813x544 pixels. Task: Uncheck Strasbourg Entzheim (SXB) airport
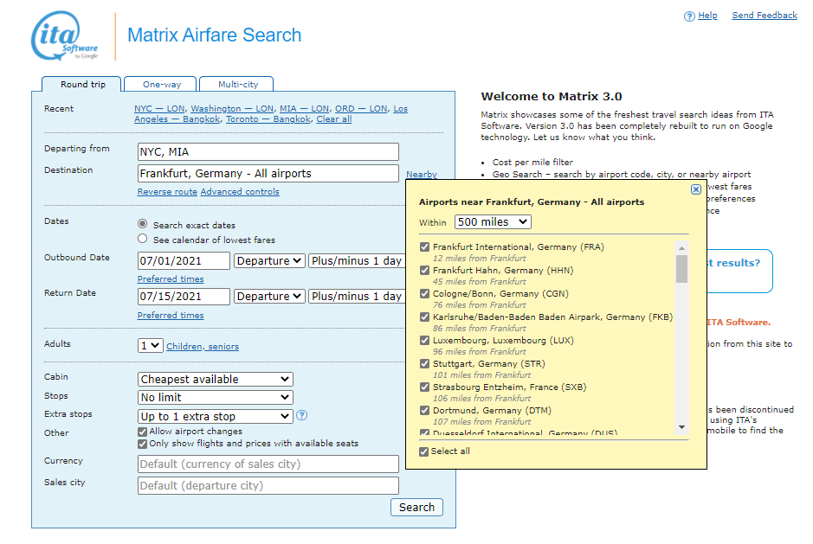pyautogui.click(x=424, y=387)
